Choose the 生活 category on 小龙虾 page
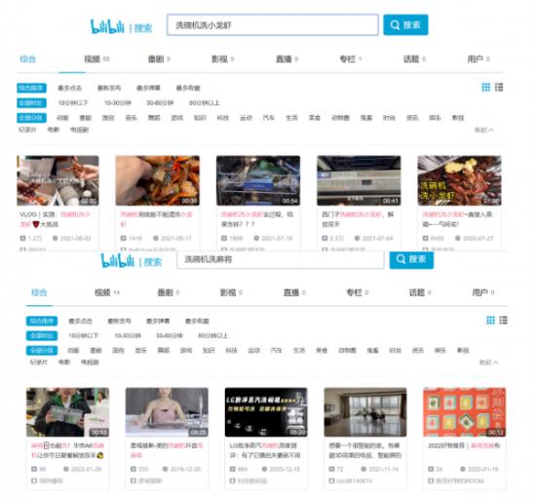 tap(291, 118)
